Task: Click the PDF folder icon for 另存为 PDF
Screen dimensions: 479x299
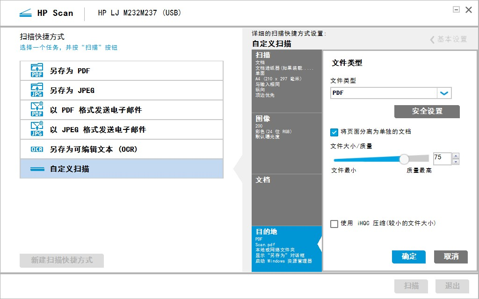Action: 37,71
